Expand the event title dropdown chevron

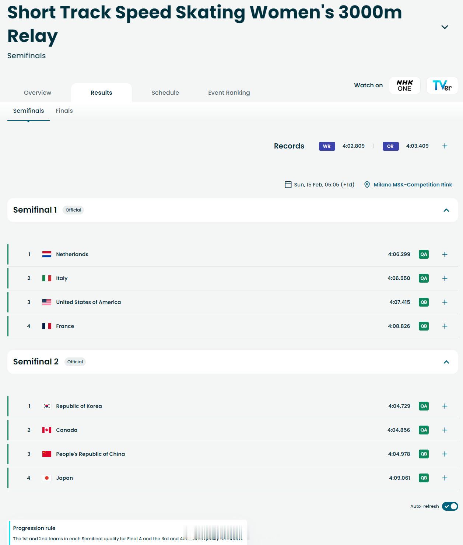point(445,27)
